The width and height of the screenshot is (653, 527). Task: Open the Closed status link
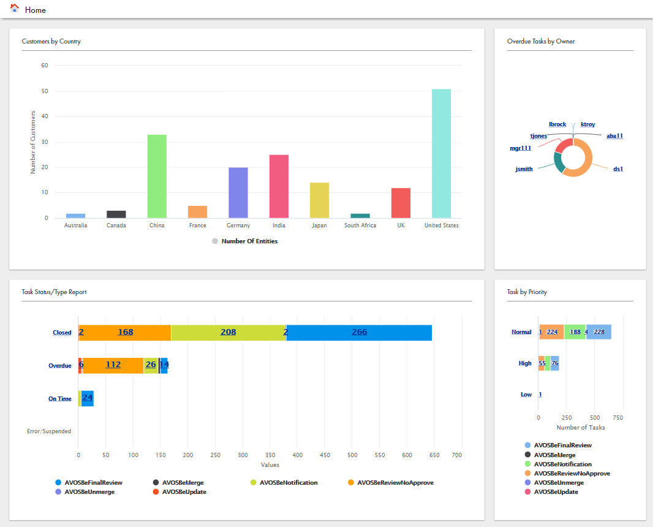[x=62, y=333]
